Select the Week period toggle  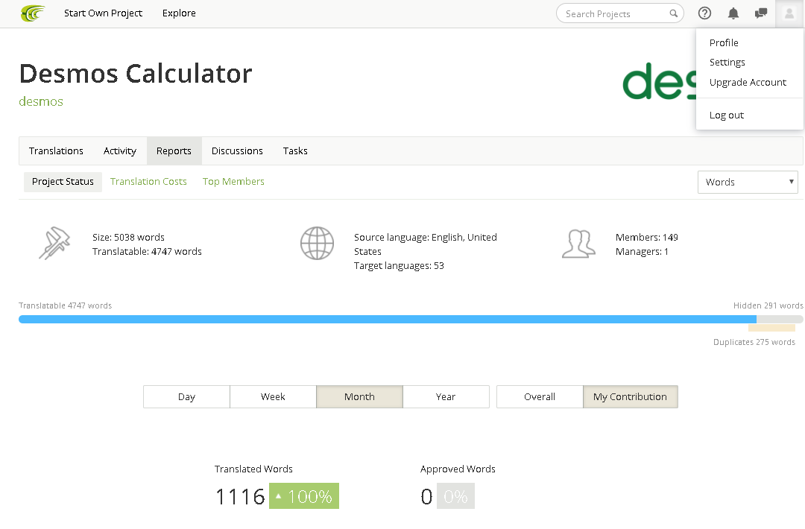[273, 396]
